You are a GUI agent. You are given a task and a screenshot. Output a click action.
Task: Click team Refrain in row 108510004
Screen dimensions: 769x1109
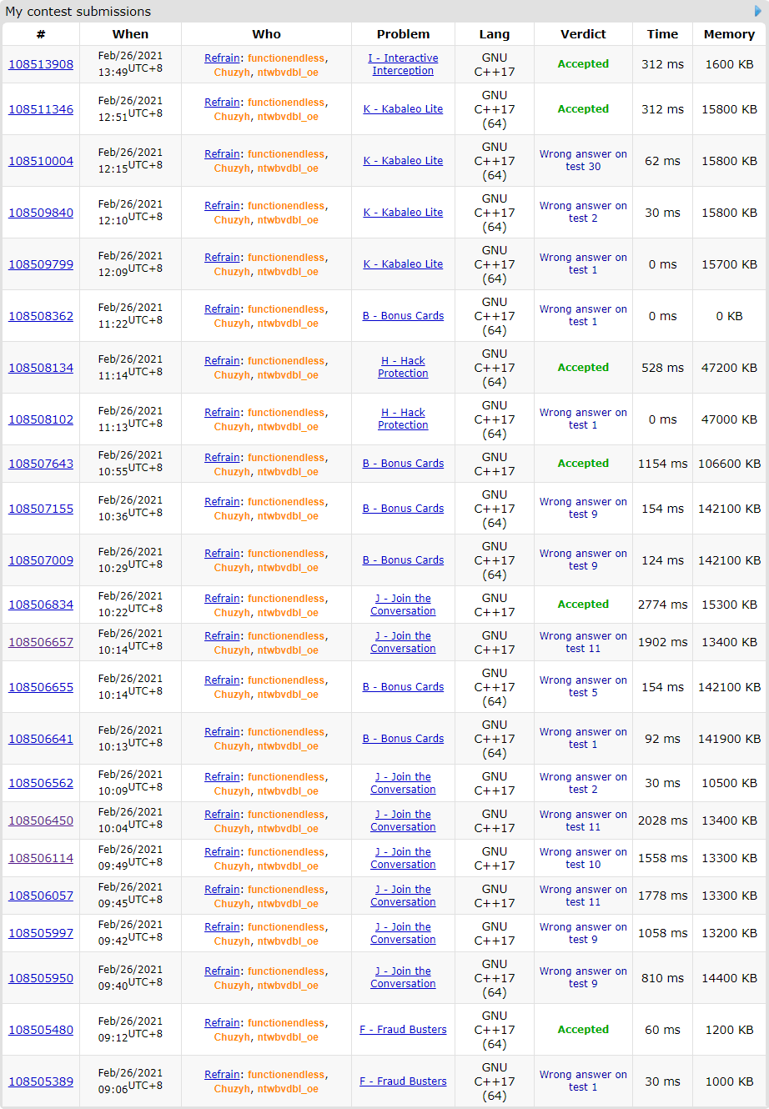tap(222, 154)
